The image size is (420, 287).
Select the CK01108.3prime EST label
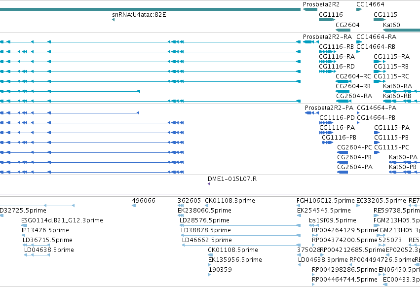tap(229, 201)
